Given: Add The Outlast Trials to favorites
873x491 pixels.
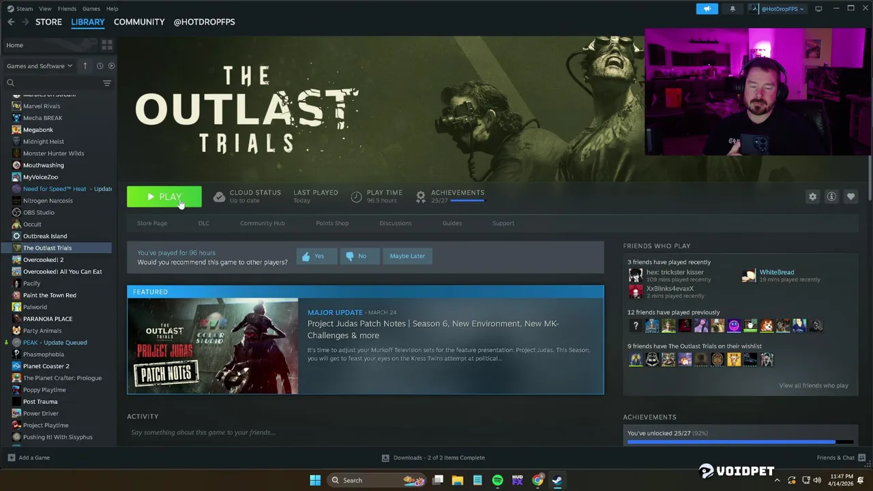Looking at the screenshot, I should (850, 196).
